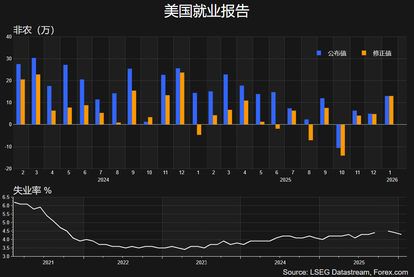
Task: Pick the blue bar for January 2026
Action: click(387, 110)
